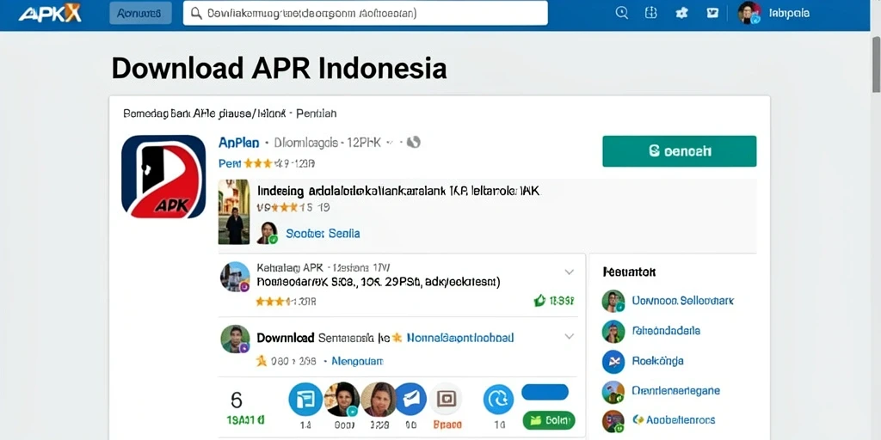Click the avatar next to Scober Senlia
Screen dimensions: 881x440
tap(267, 232)
